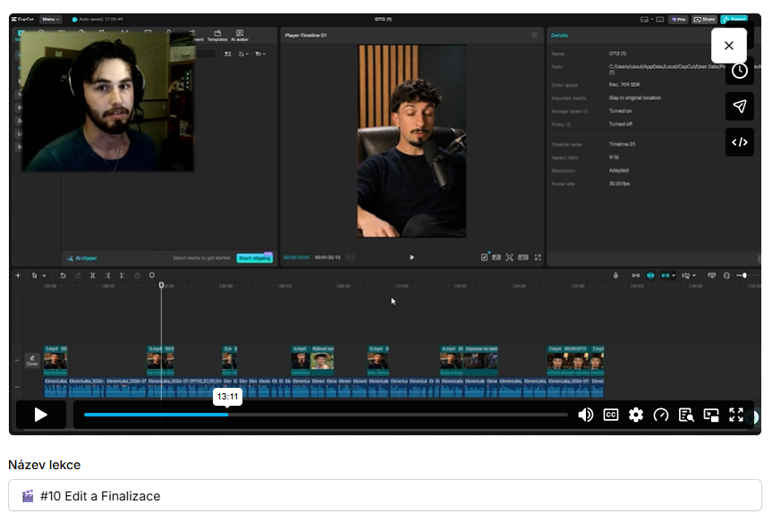Open the transcript search icon
The height and width of the screenshot is (521, 772).
(x=686, y=415)
